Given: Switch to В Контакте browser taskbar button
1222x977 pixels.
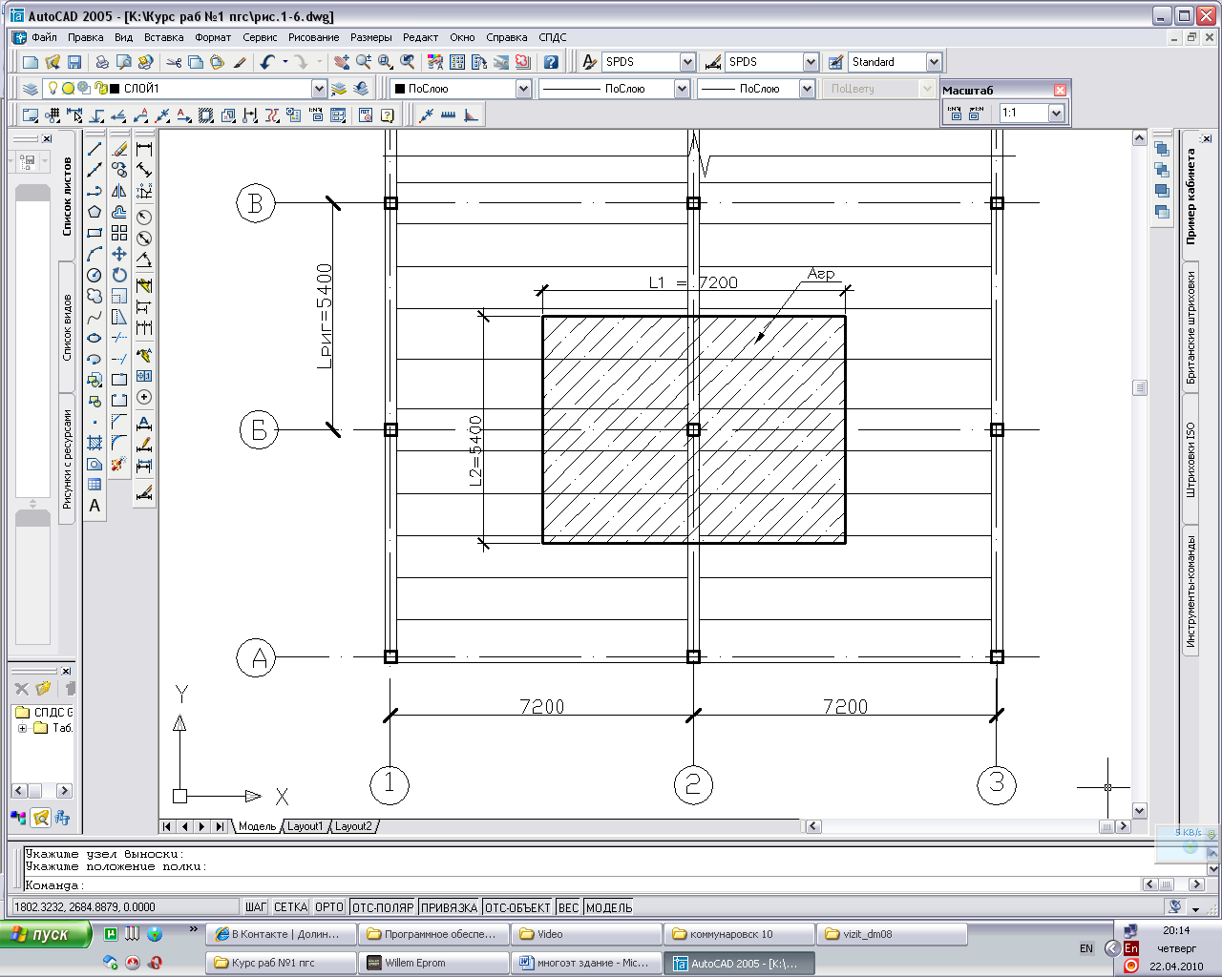Looking at the screenshot, I should [x=282, y=934].
